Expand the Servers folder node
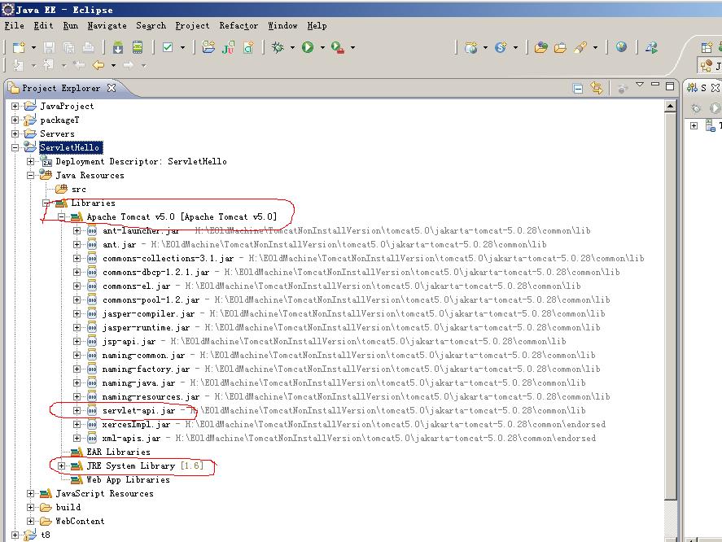The height and width of the screenshot is (542, 722). [15, 133]
